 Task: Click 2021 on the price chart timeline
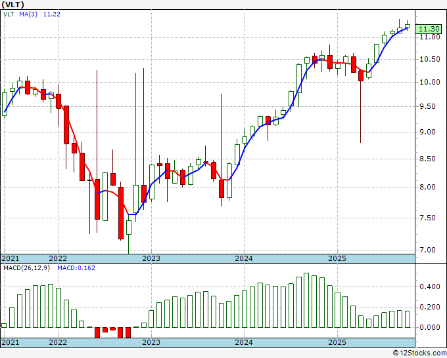click(11, 258)
